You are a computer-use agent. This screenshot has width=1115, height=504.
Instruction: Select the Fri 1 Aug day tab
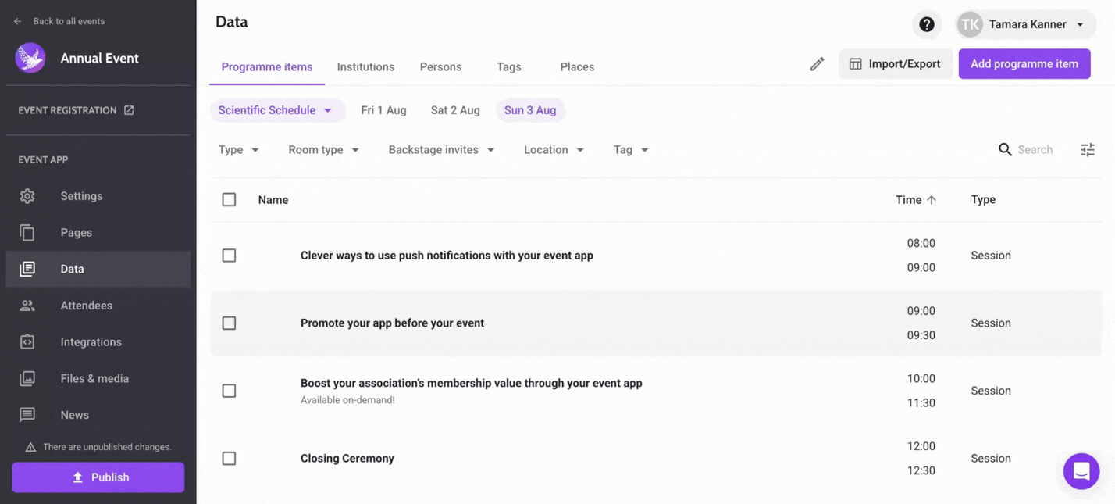point(383,110)
